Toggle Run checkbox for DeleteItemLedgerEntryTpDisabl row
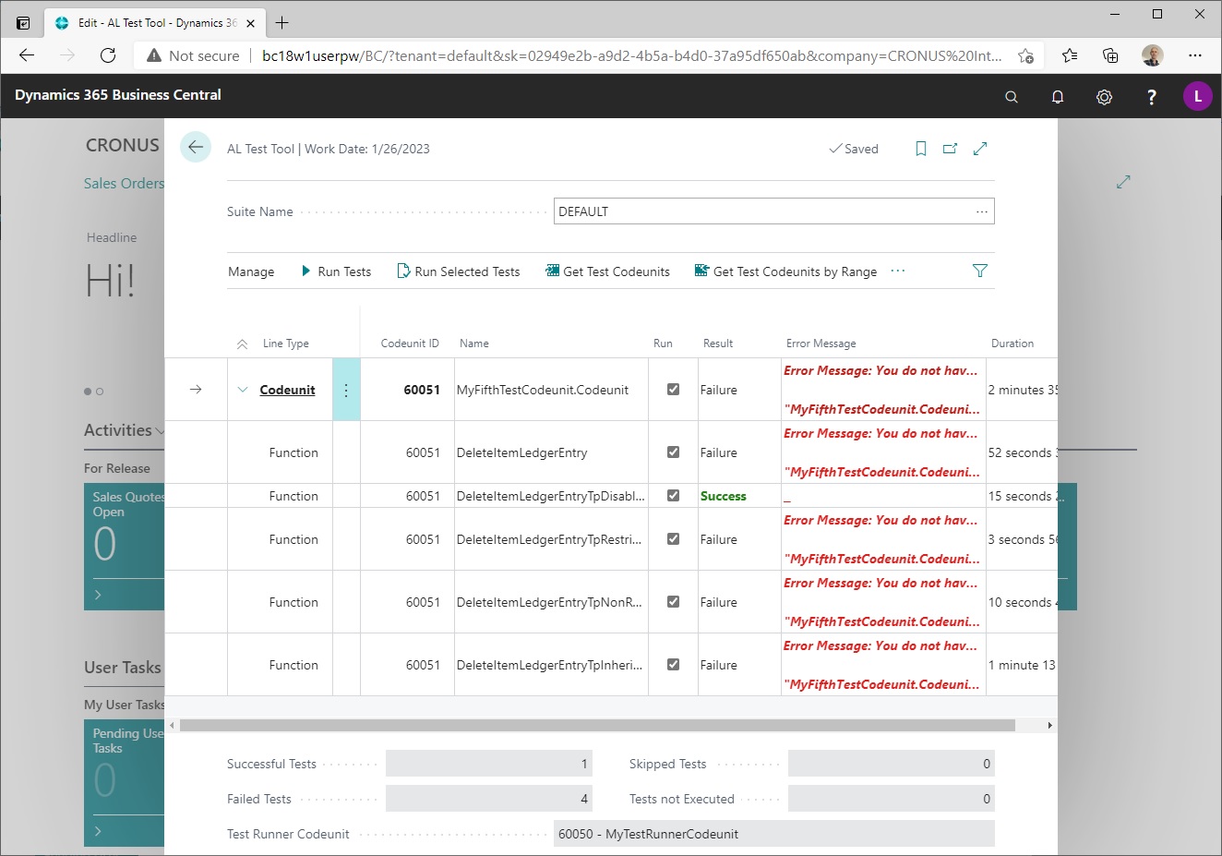 [673, 496]
